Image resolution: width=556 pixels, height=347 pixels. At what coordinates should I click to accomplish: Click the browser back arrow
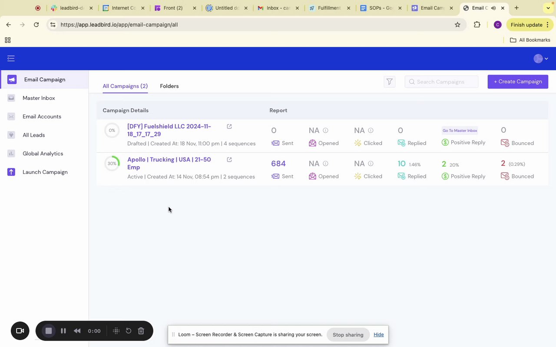tap(8, 25)
